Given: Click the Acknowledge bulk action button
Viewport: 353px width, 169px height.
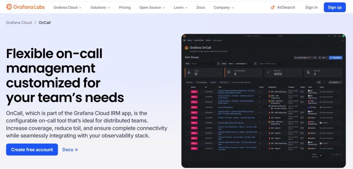Looking at the screenshot, I should (201, 82).
